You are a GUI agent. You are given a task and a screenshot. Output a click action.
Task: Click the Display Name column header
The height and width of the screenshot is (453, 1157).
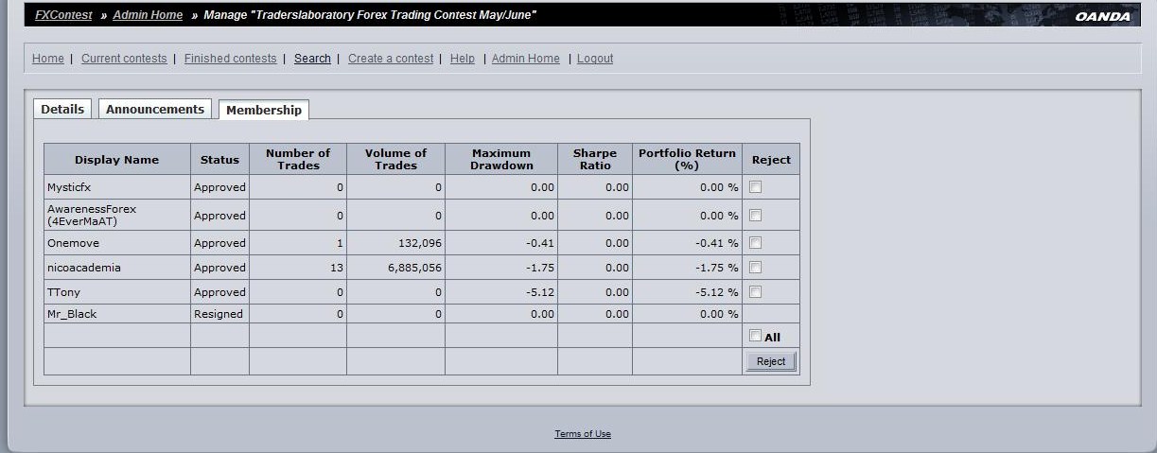117,159
